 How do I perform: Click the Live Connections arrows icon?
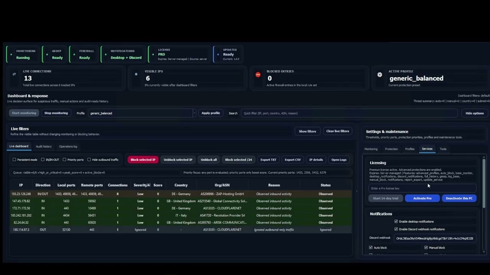[14, 74]
